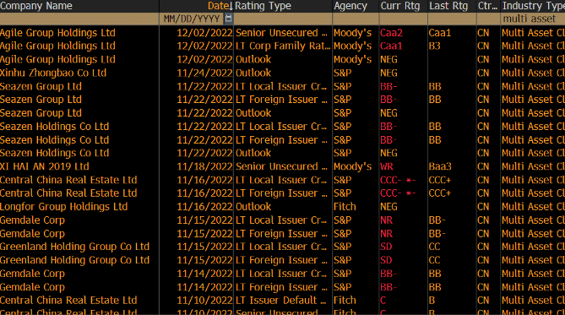The width and height of the screenshot is (565, 315).
Task: Select Seazen Group Ltd LT Local Issuer row
Action: pos(282,86)
